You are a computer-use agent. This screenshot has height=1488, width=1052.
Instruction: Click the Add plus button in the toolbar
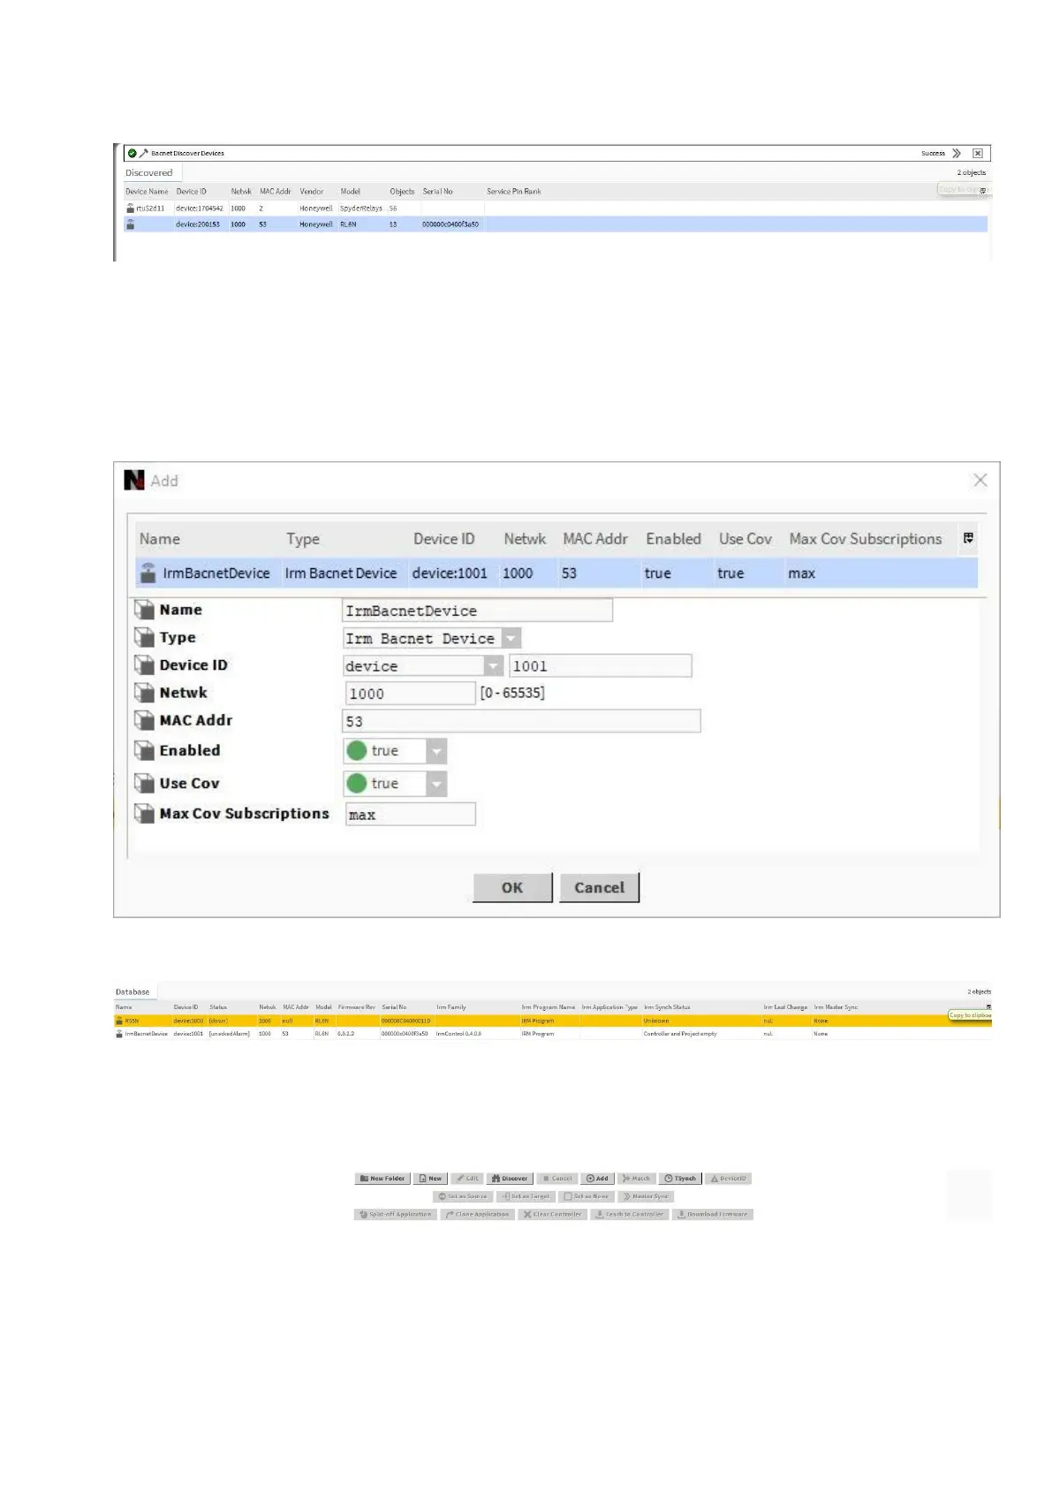coord(597,1178)
